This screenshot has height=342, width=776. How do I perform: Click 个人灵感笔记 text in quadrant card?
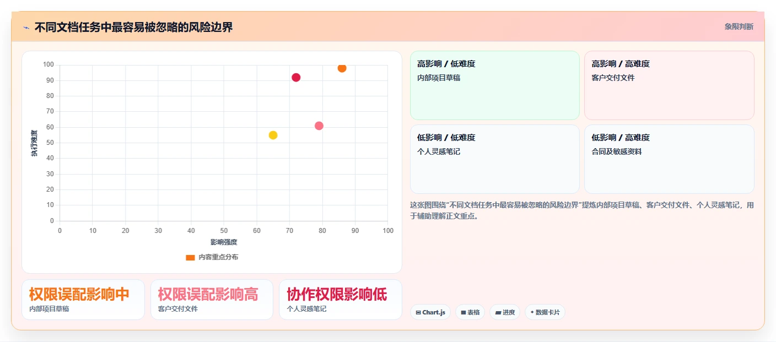point(439,151)
